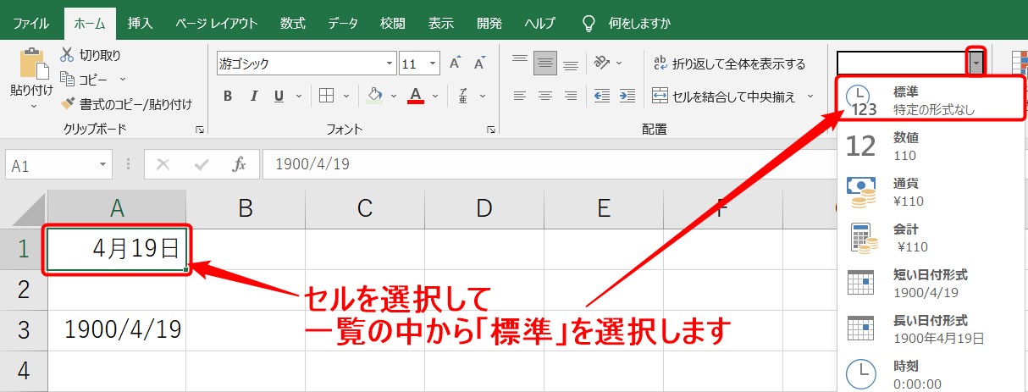Click Align Left icon
Image resolution: width=1028 pixels, height=392 pixels.
(x=520, y=96)
